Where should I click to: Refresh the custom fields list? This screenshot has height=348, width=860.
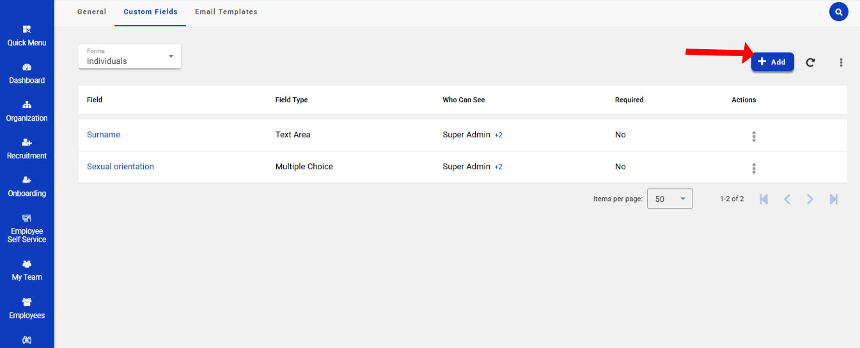click(x=810, y=63)
